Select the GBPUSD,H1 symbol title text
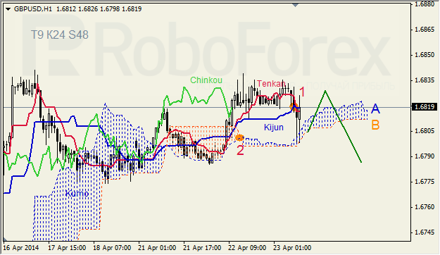The height and width of the screenshot is (255, 440). click(x=33, y=9)
